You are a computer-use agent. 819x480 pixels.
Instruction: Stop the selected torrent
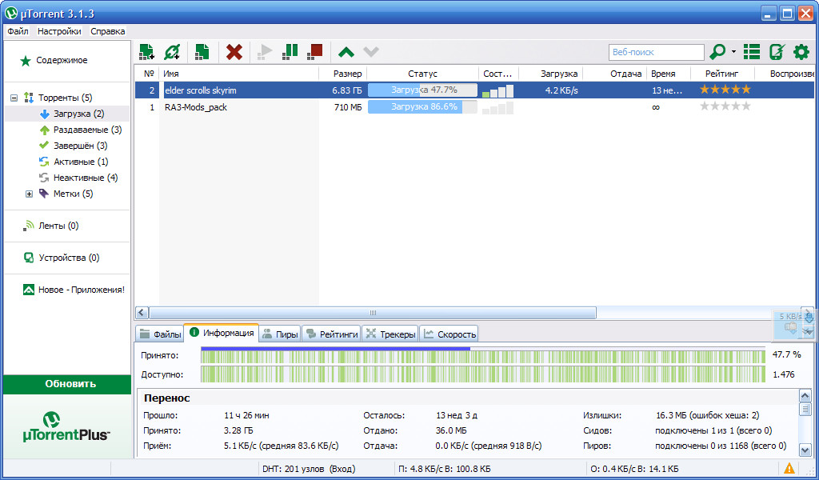click(315, 52)
